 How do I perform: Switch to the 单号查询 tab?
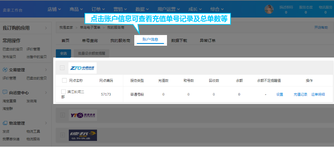[x=90, y=40]
